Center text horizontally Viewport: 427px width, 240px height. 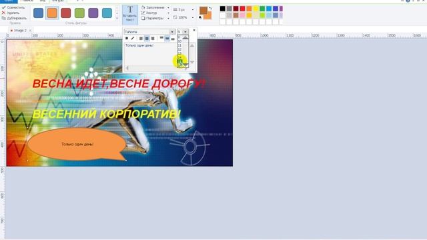coord(147,39)
